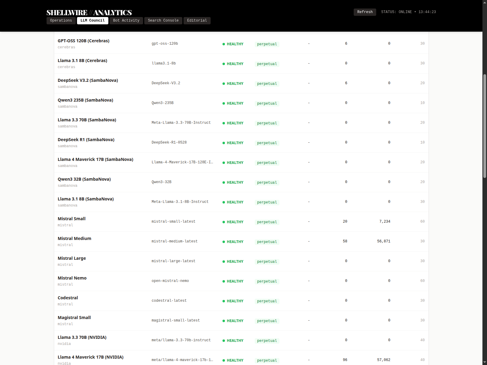Click the GPT-OSS 120B (Cerebras) row name
Screen dimensions: 487x365
[x=83, y=41]
